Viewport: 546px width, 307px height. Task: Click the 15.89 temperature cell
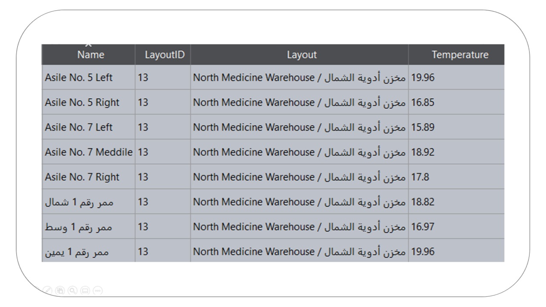coord(423,127)
